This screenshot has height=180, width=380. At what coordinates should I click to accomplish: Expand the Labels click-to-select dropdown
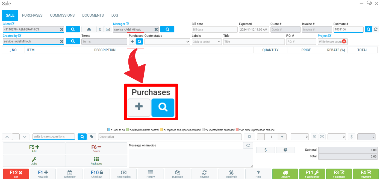point(207,42)
